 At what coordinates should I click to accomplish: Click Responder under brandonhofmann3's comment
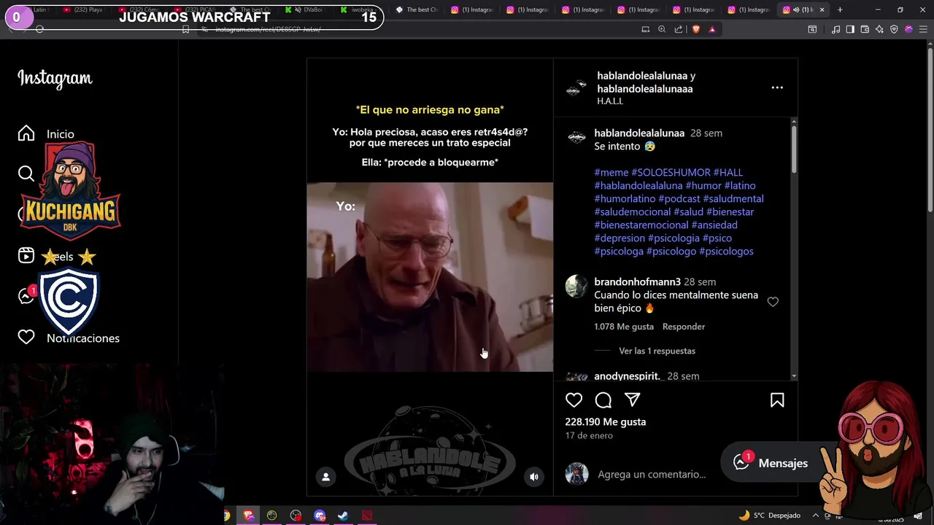pyautogui.click(x=684, y=327)
